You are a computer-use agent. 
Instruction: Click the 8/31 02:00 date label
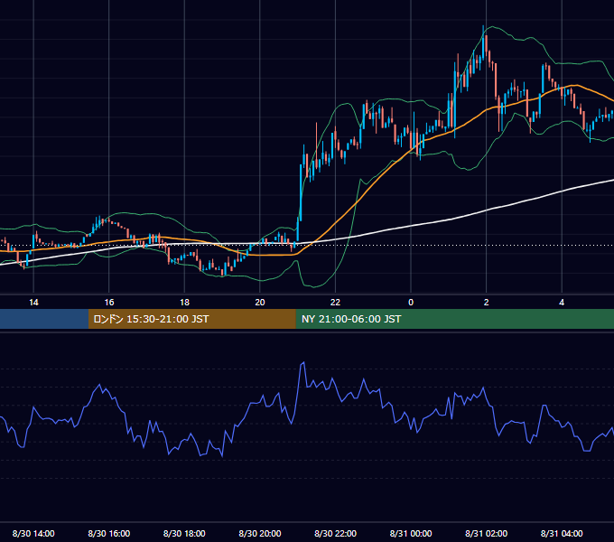(x=487, y=533)
